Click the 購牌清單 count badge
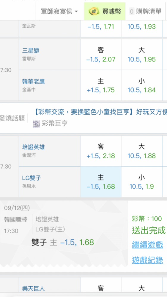The image size is (167, 297). click(132, 12)
